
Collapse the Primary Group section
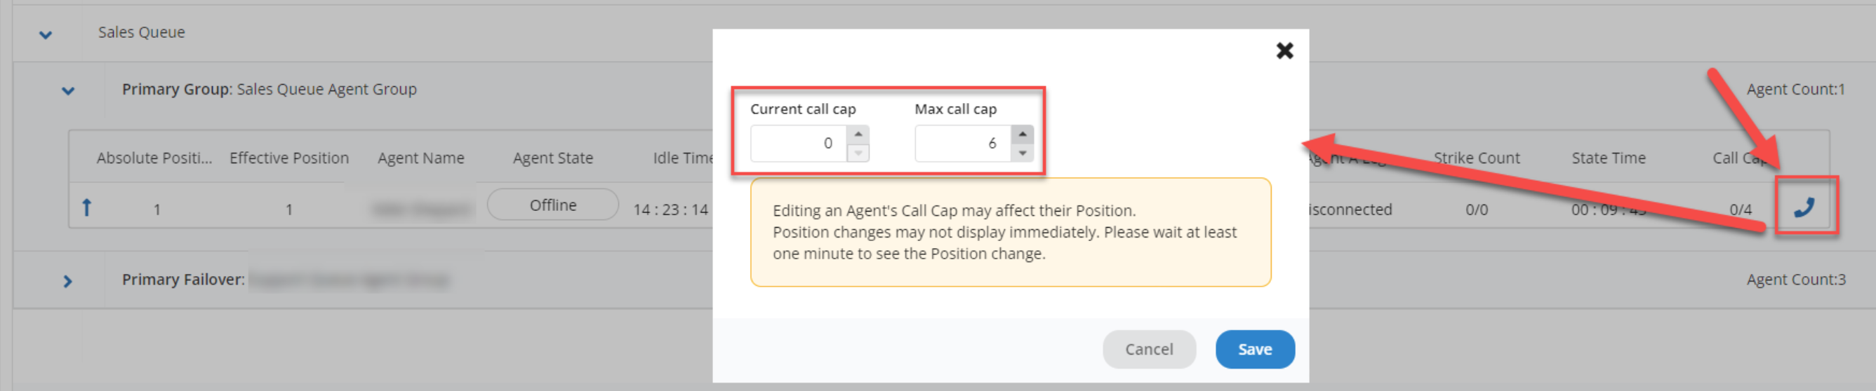(69, 91)
